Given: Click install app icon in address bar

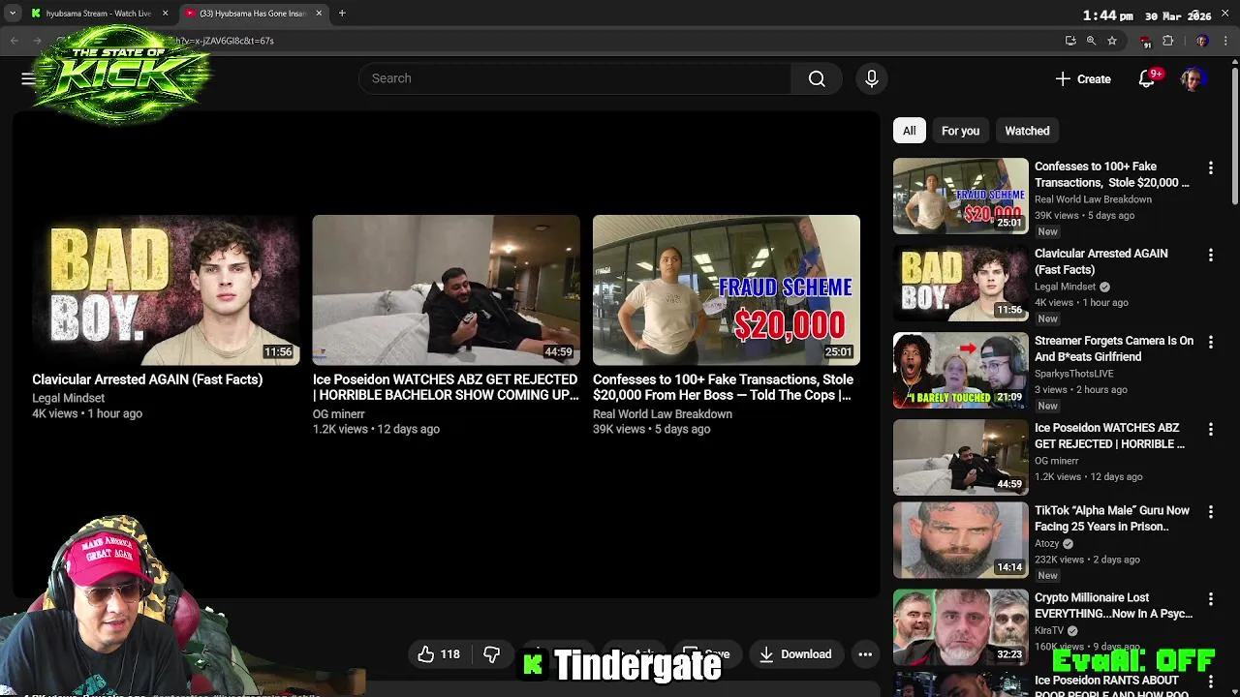Looking at the screenshot, I should click(x=1069, y=41).
